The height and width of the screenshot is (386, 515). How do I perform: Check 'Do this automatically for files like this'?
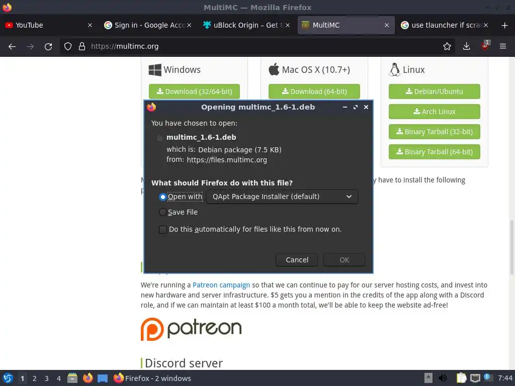(x=162, y=229)
